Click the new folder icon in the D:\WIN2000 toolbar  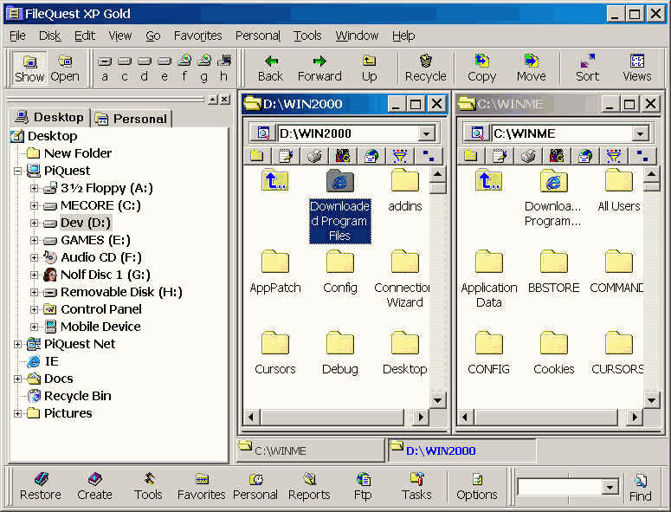click(x=257, y=156)
